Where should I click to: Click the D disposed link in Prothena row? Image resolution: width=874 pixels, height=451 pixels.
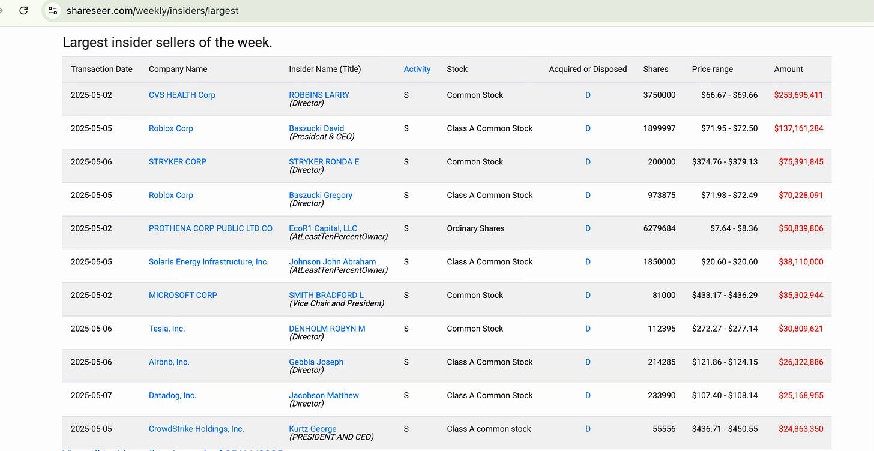(588, 228)
